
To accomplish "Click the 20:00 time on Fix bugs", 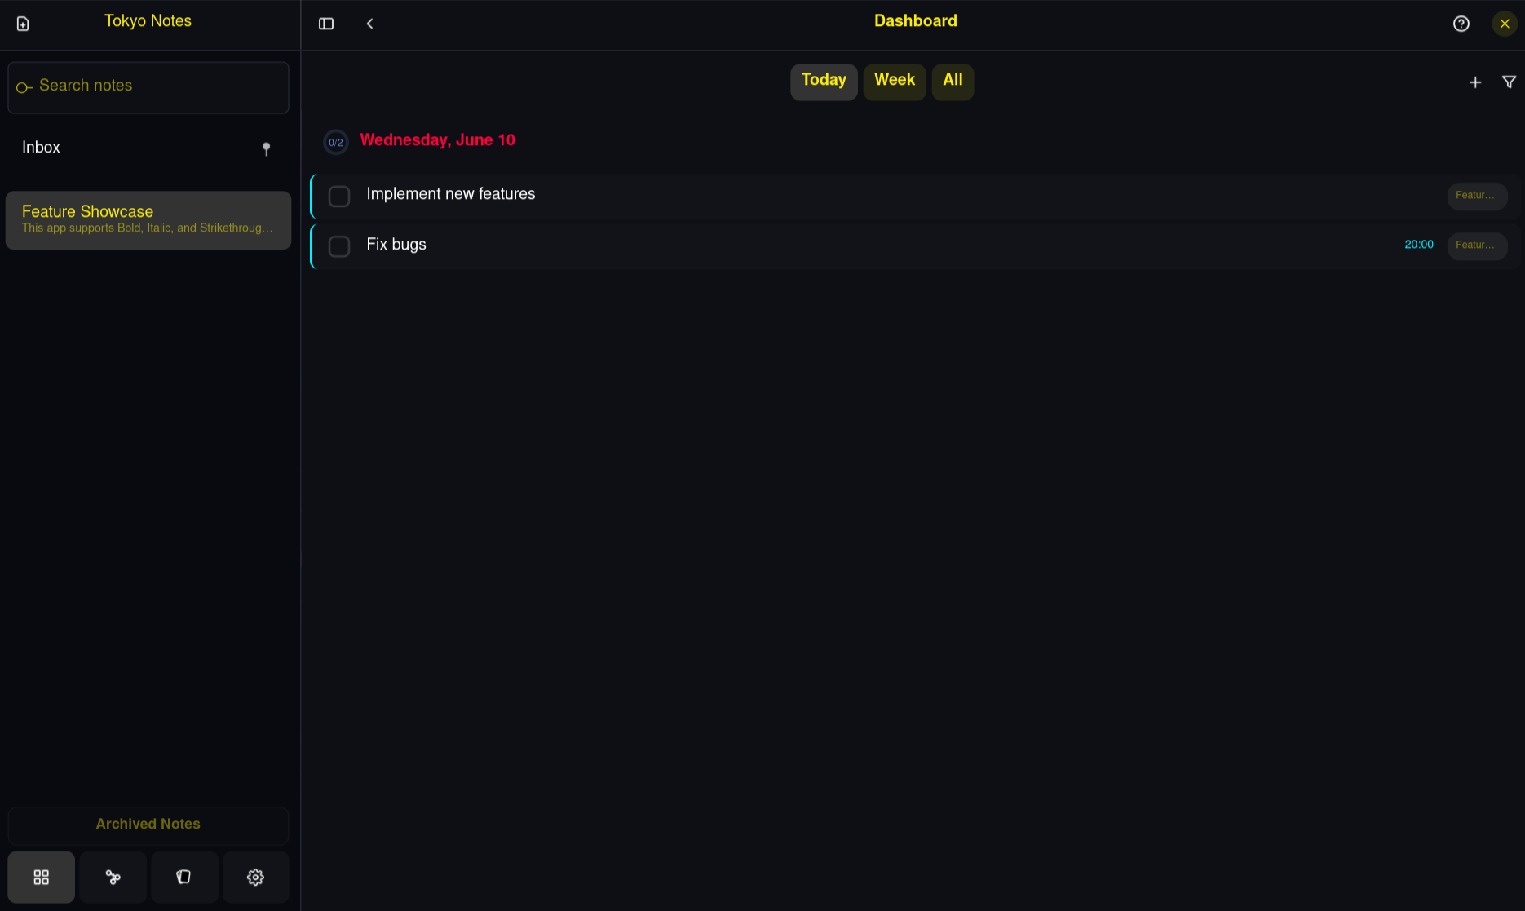I will [1419, 245].
